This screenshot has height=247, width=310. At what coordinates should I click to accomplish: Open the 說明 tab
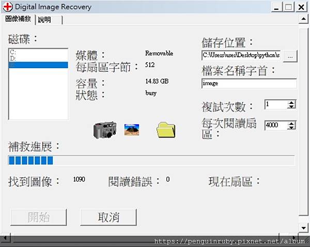point(49,20)
